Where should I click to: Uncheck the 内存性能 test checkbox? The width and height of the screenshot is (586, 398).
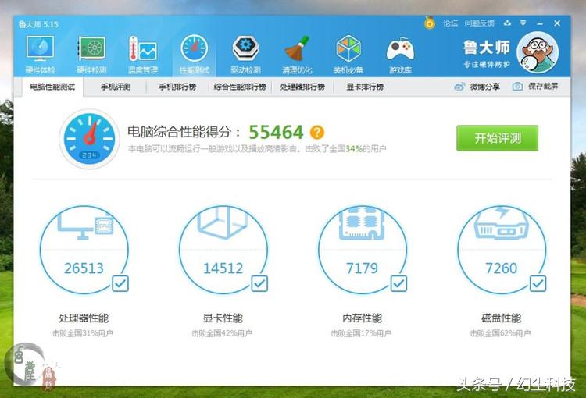[x=398, y=283]
